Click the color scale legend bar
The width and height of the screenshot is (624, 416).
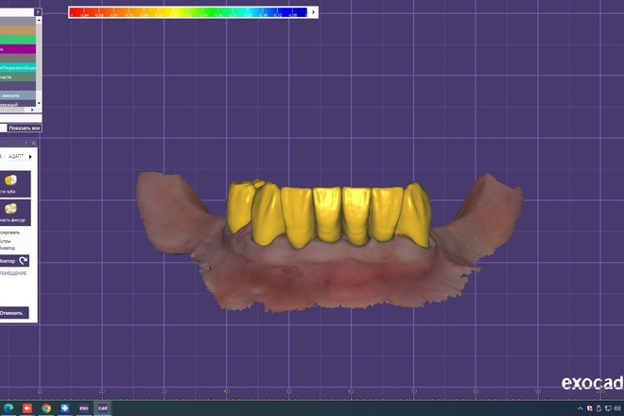(189, 12)
